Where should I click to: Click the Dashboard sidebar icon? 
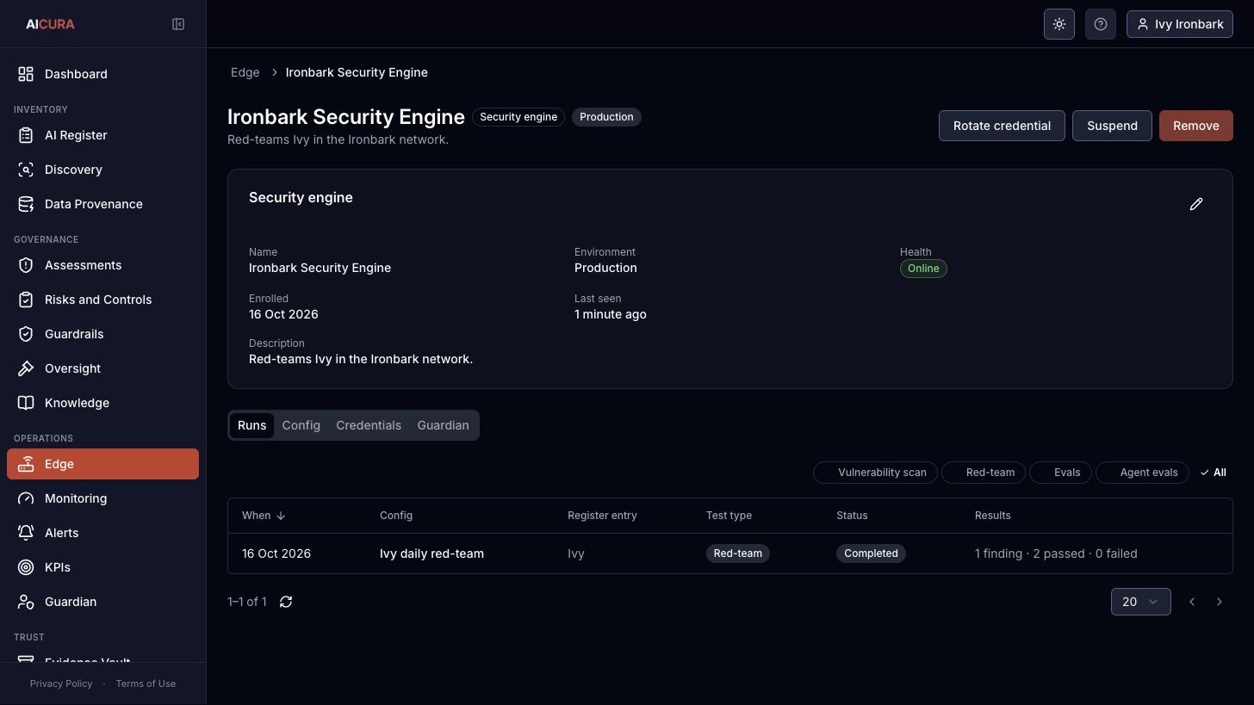pos(26,74)
